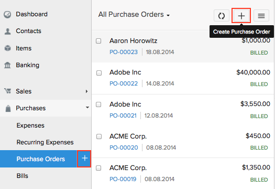Screen dimensions: 275x189
Task: Check the ACME Corp. PO-00020 checkbox
Action: coord(99,136)
